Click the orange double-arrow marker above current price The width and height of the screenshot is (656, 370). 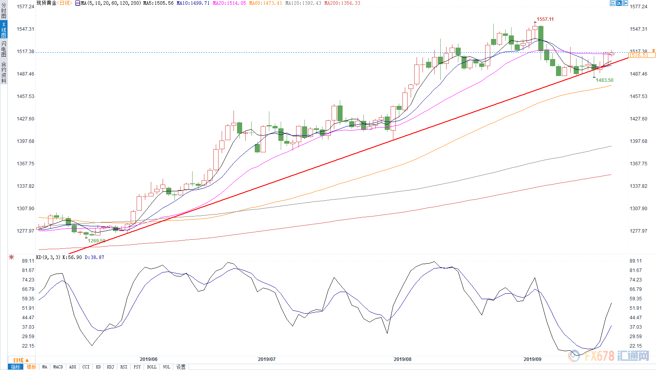[654, 51]
